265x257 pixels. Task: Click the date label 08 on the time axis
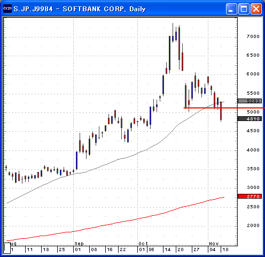94,250
